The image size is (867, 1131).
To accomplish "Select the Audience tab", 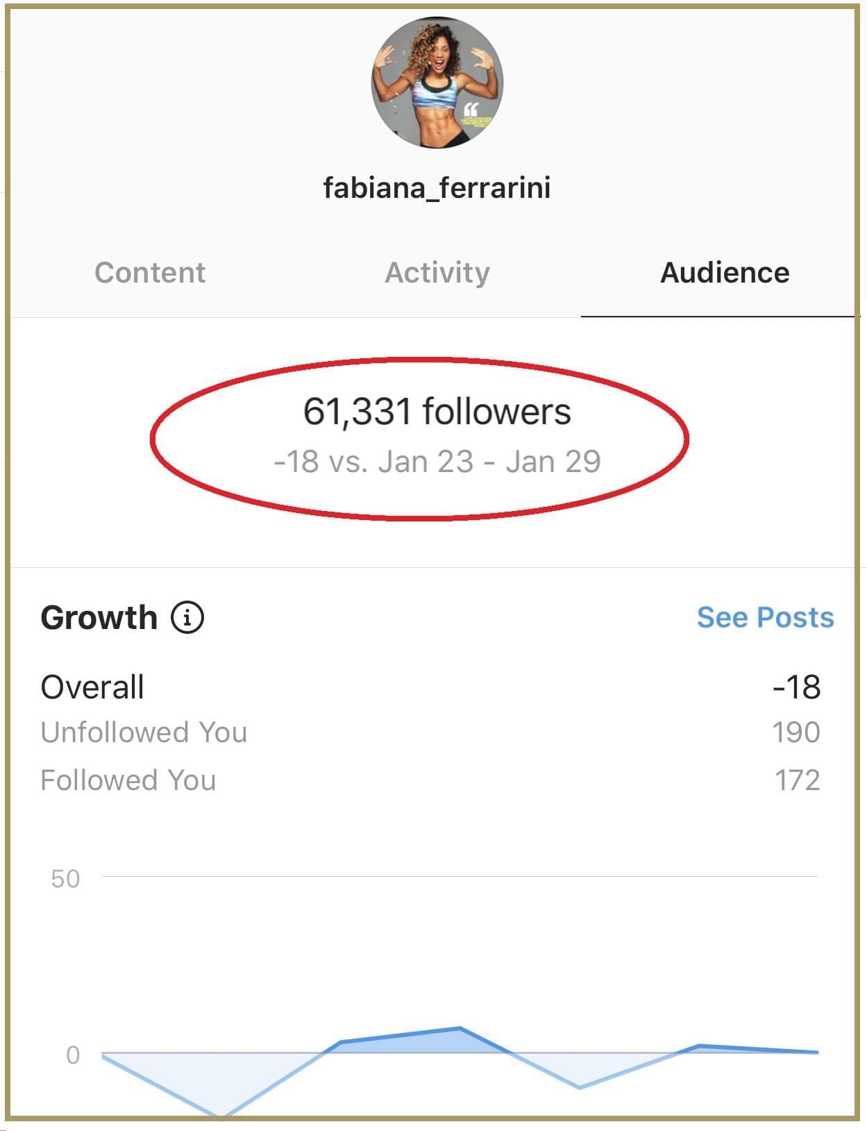I will (x=724, y=273).
